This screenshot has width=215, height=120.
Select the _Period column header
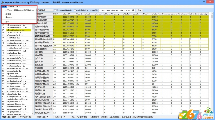coord(99,14)
